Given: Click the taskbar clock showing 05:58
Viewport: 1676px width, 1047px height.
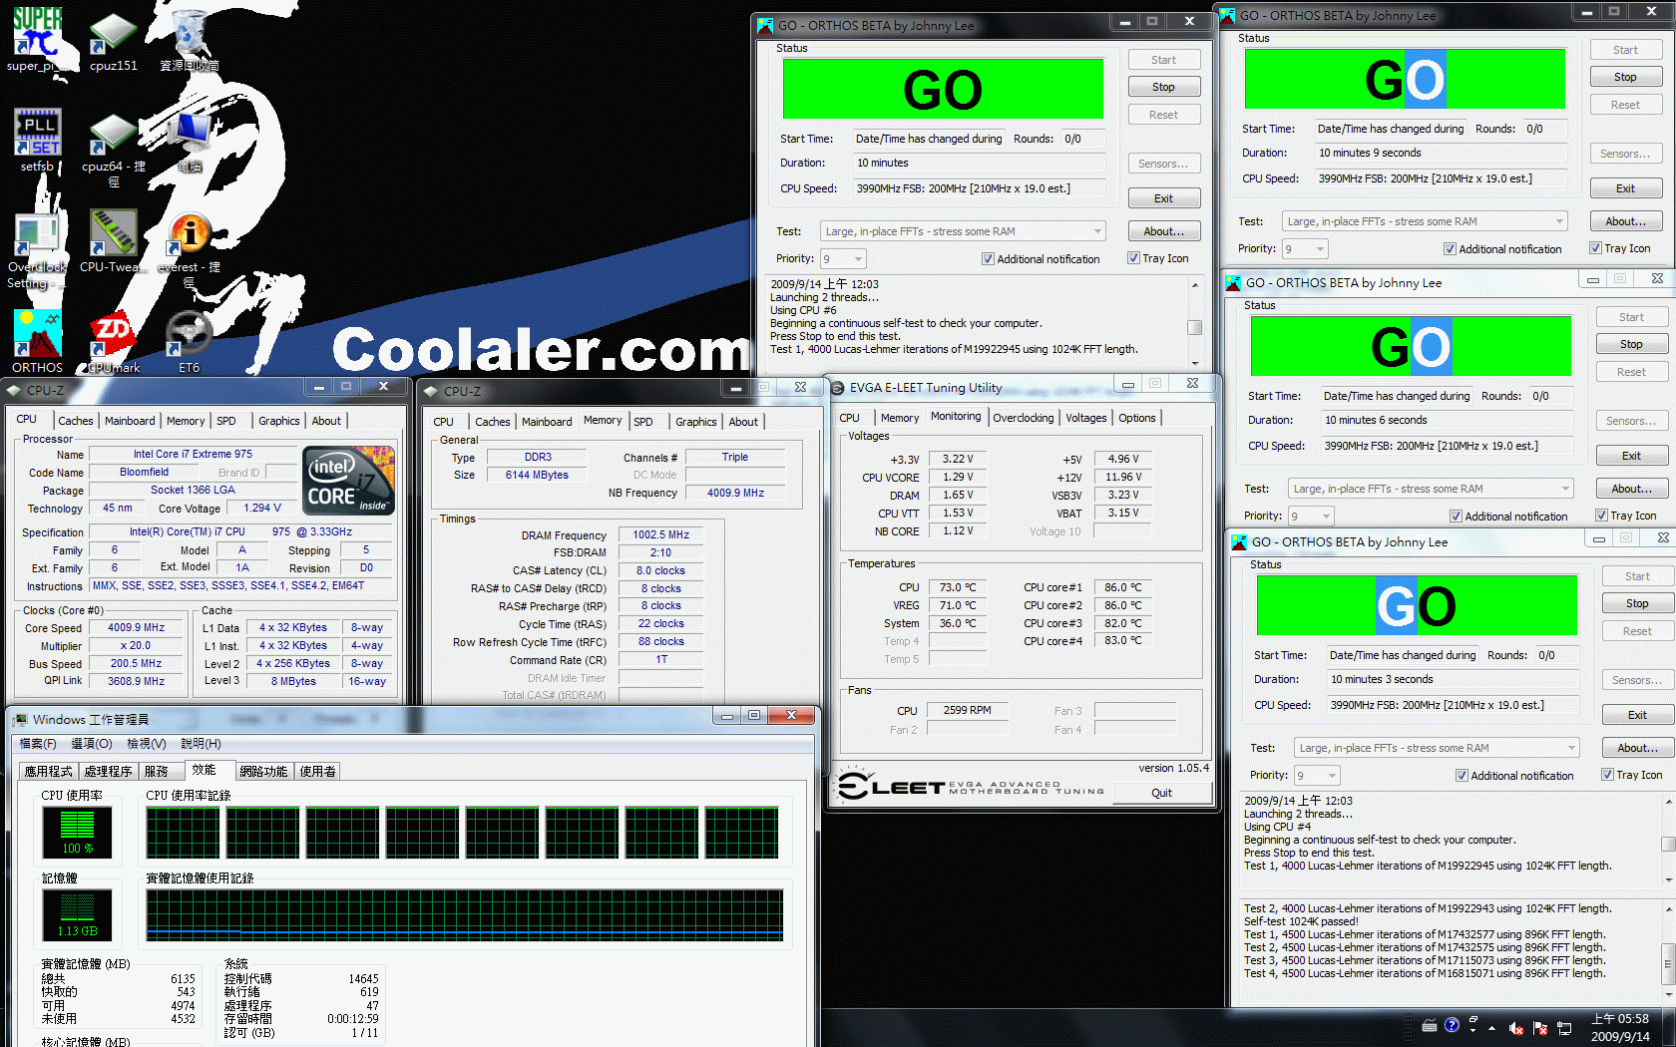Looking at the screenshot, I should tap(1620, 1028).
